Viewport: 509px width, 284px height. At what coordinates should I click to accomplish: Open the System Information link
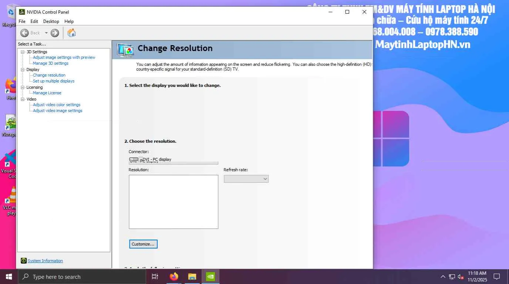tap(45, 261)
